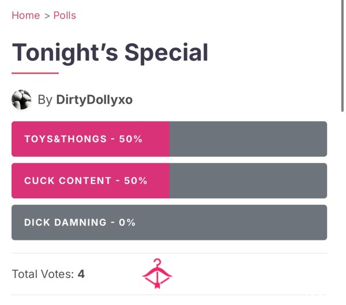Vote for the TOYS&THONGS option label
The width and height of the screenshot is (346, 305).
point(66,139)
